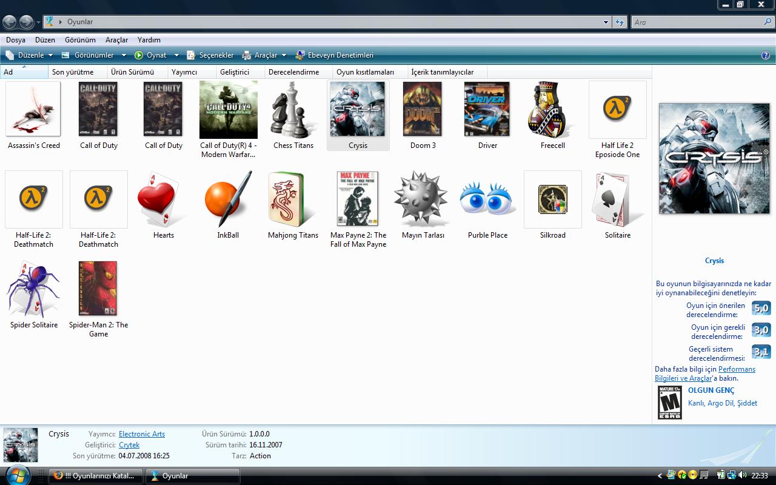Sort by Yayımcı column header

[x=192, y=72]
